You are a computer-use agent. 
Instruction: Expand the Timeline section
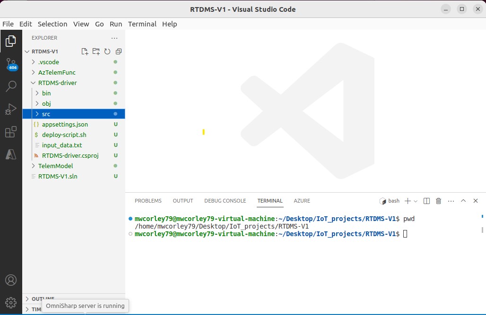32,309
